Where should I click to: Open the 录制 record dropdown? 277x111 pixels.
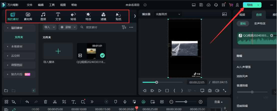(68, 27)
